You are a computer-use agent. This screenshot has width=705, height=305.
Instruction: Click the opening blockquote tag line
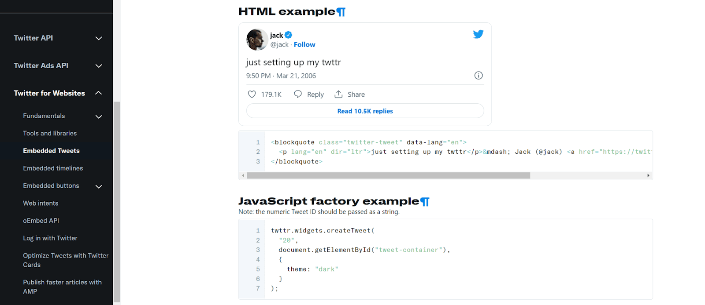pos(369,142)
